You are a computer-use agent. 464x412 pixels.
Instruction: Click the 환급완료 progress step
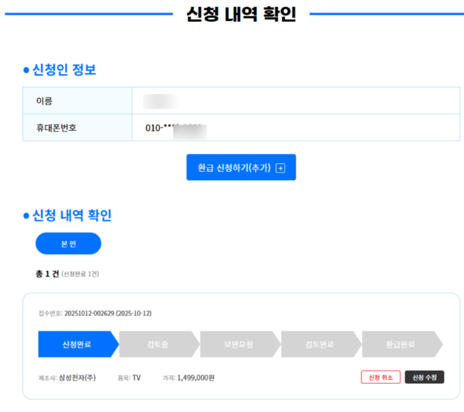402,344
